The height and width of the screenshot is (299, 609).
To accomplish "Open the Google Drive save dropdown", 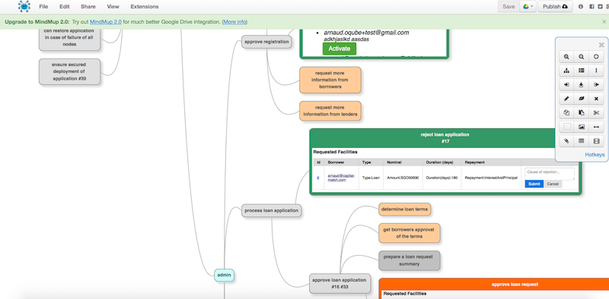I will coord(528,7).
